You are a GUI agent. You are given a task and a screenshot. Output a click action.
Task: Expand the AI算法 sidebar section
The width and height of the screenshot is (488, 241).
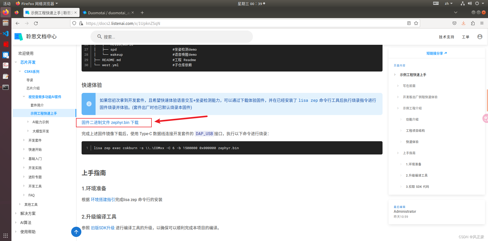[x=16, y=223]
